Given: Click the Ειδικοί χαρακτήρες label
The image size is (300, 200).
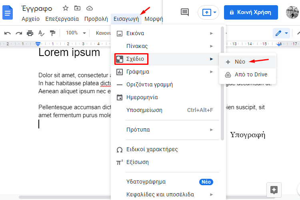Looking at the screenshot, I should pyautogui.click(x=152, y=150).
